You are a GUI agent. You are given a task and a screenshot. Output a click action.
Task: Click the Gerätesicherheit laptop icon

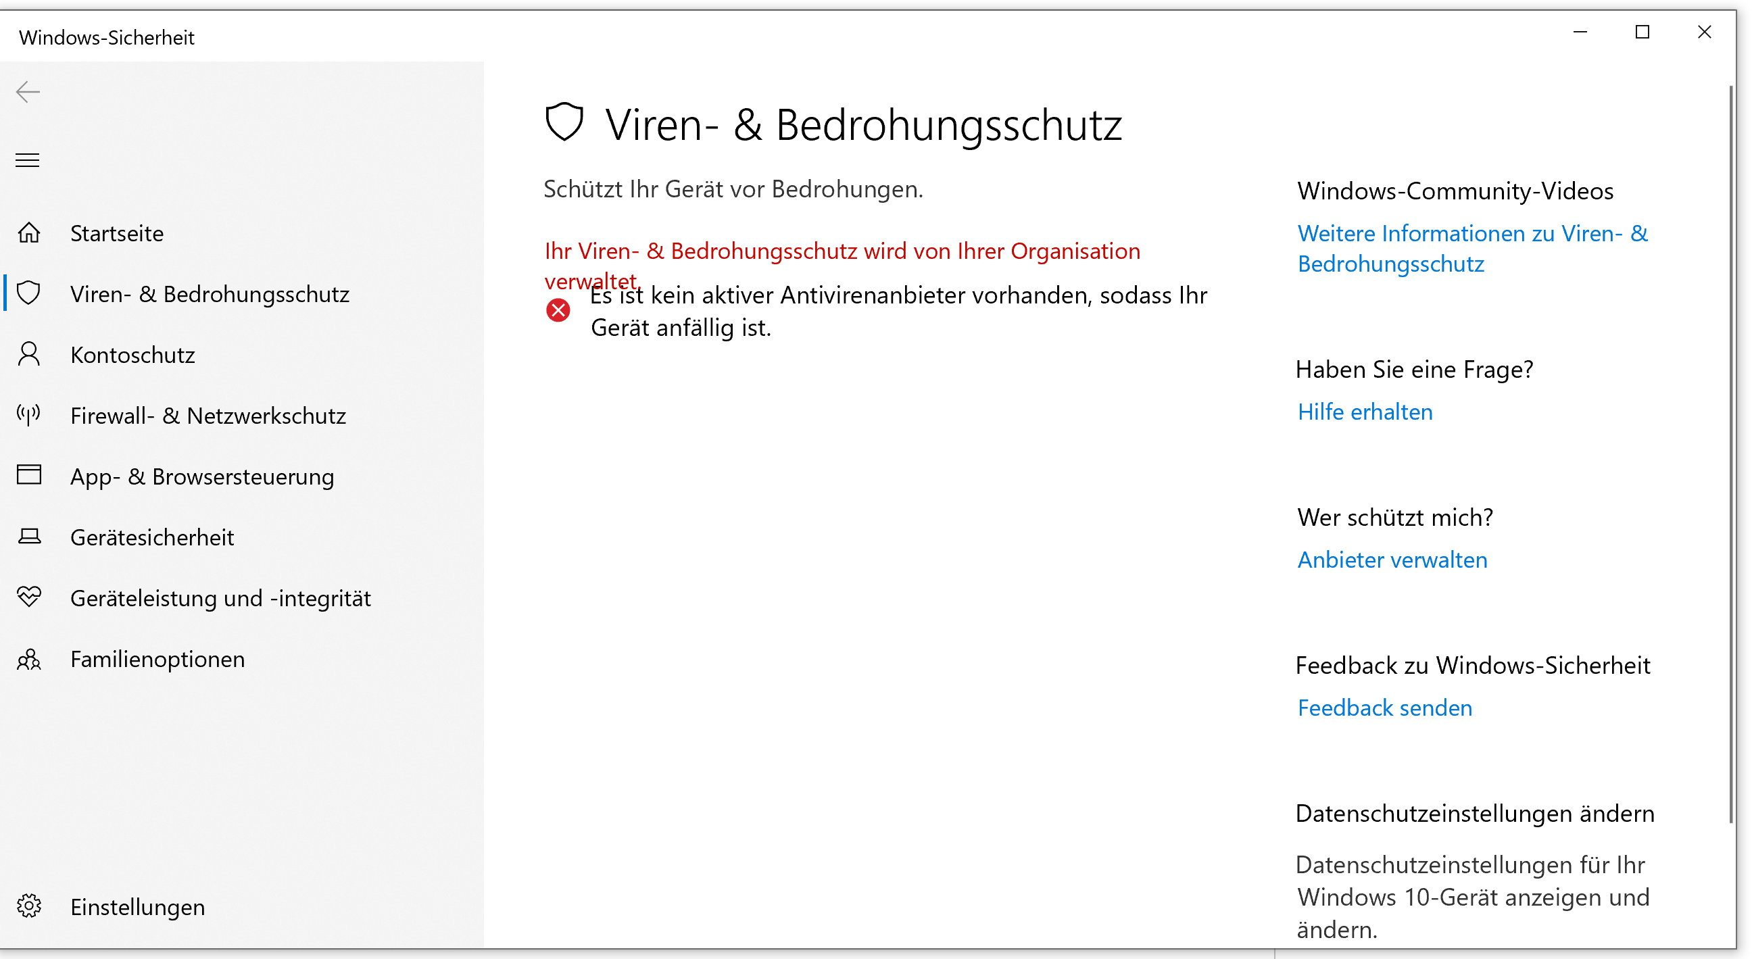coord(28,537)
